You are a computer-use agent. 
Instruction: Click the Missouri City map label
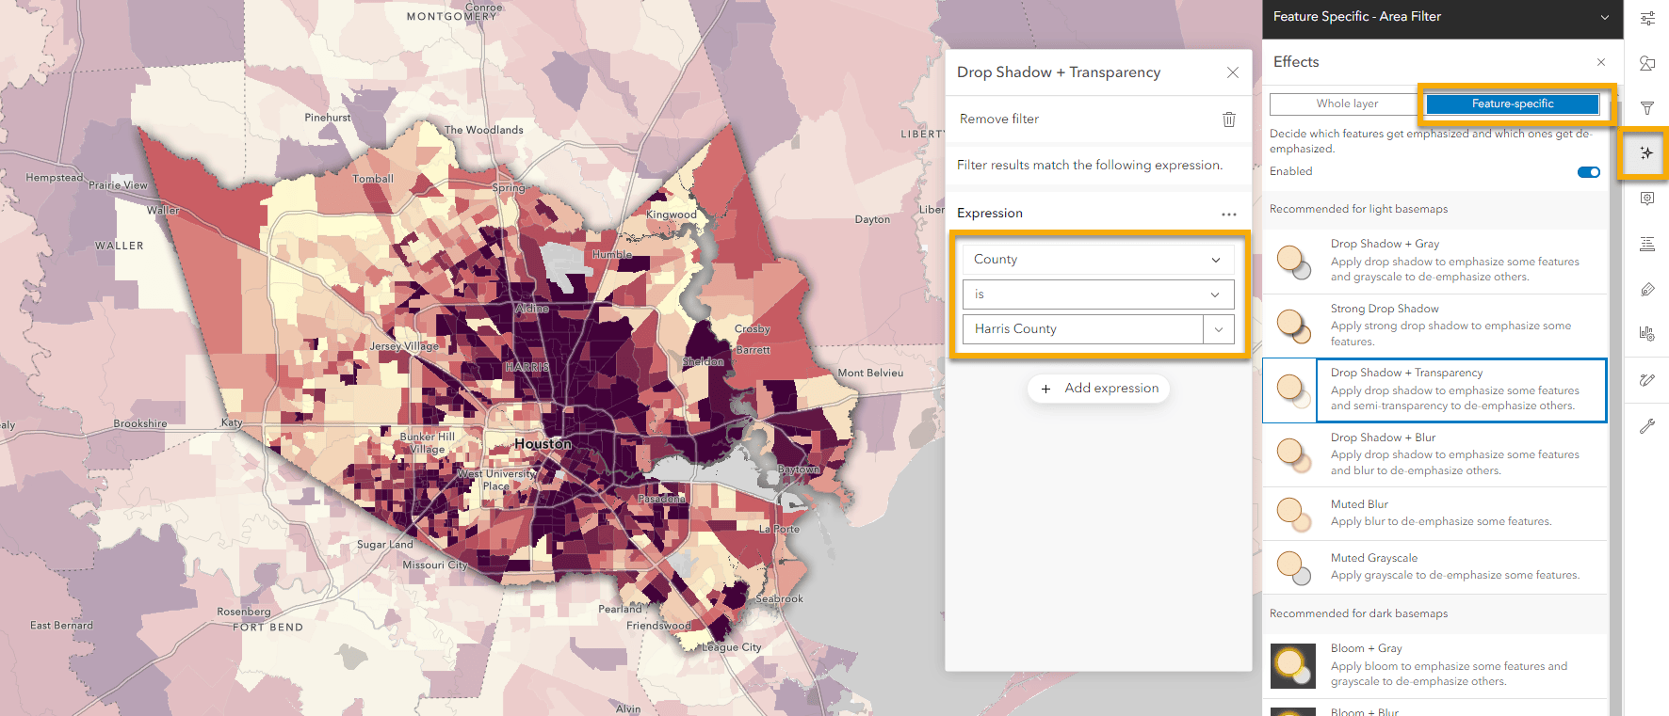[x=435, y=565]
